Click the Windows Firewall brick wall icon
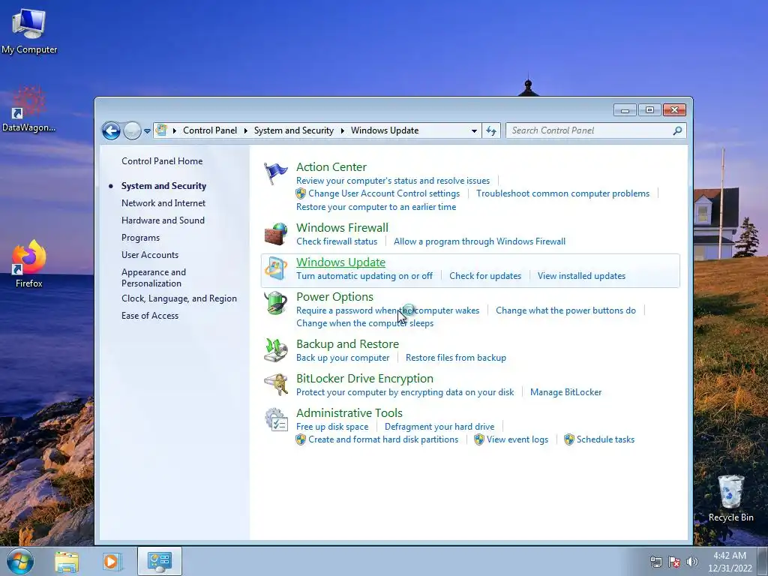The image size is (768, 576). (x=276, y=234)
